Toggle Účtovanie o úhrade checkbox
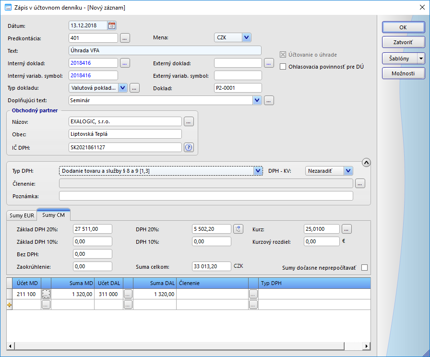The height and width of the screenshot is (357, 430). pos(283,55)
